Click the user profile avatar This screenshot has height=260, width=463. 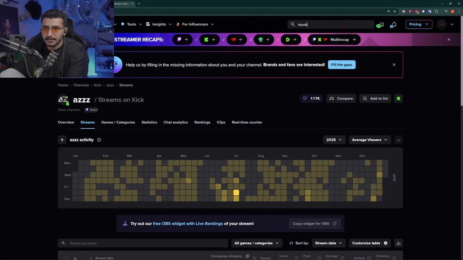[442, 25]
